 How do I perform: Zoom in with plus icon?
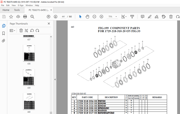(x=101, y=17)
